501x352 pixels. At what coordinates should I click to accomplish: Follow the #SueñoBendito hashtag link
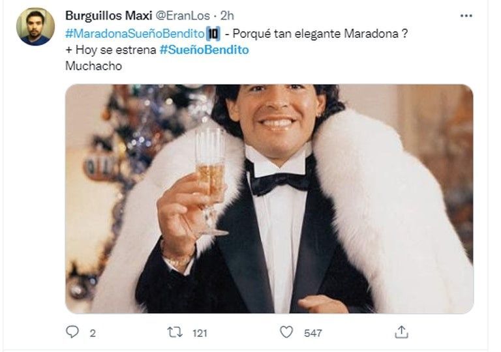click(204, 50)
